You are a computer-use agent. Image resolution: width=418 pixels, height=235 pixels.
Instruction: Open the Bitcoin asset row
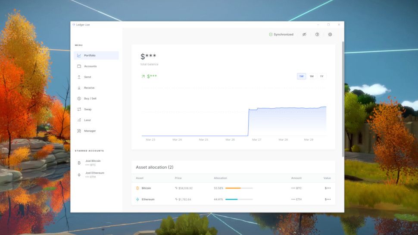233,188
